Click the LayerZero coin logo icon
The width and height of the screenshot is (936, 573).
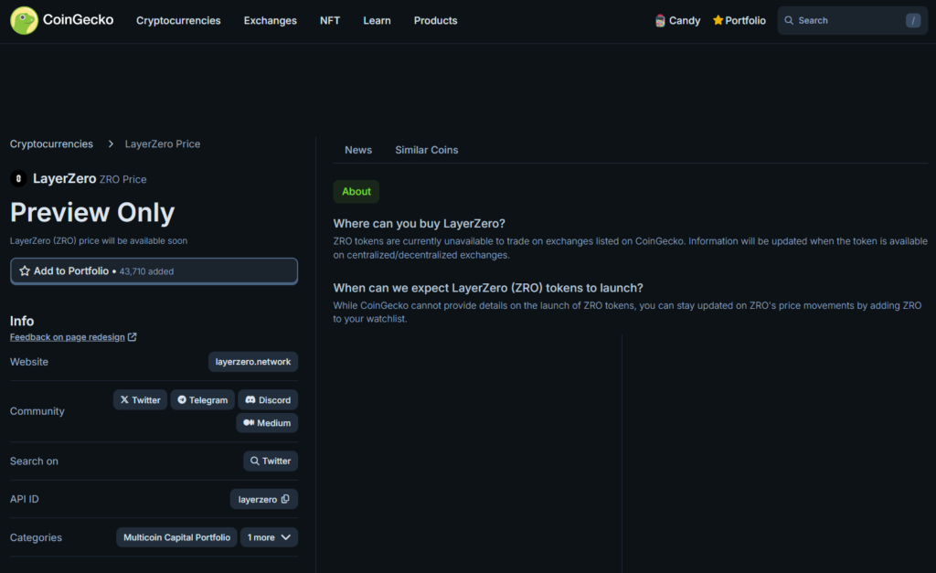click(x=18, y=178)
